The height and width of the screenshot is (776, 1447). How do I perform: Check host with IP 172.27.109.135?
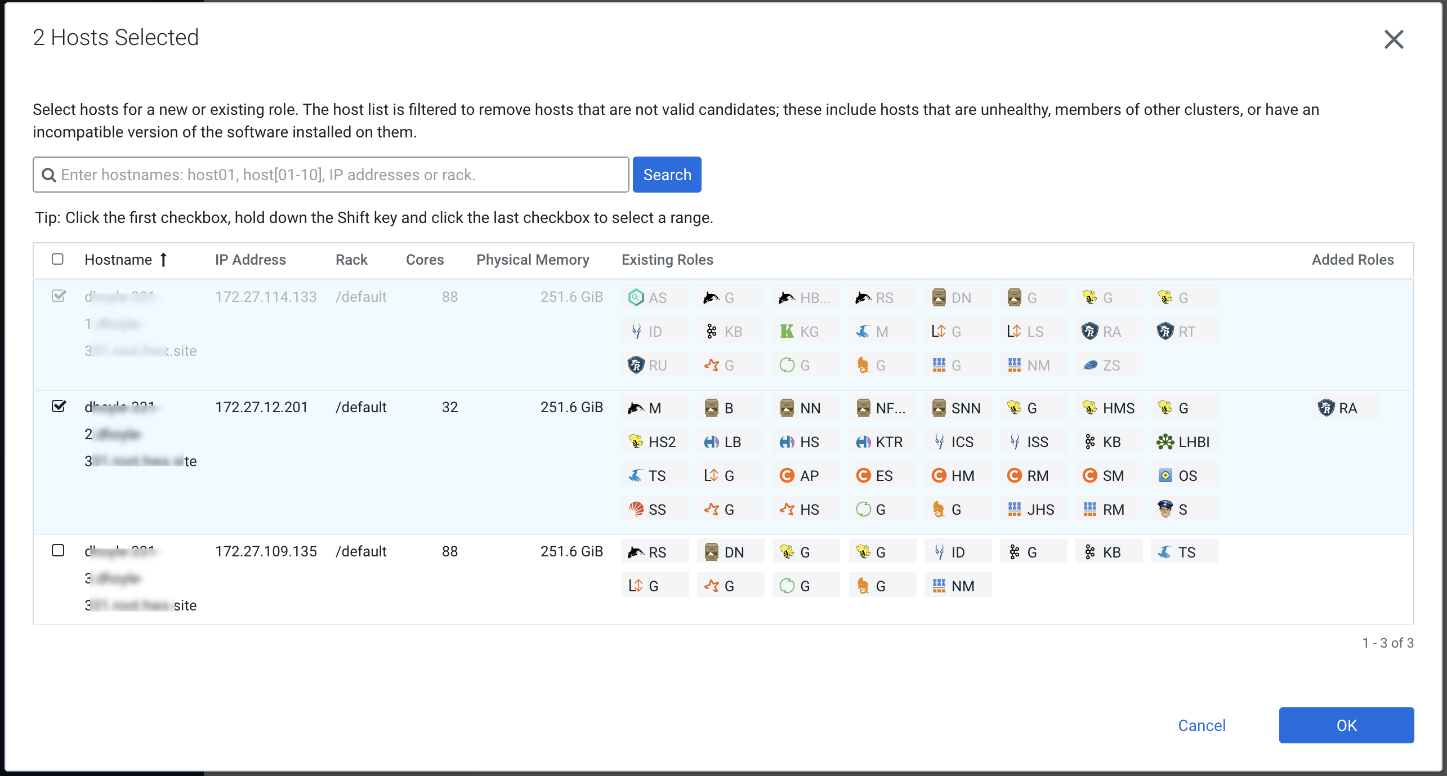coord(58,550)
